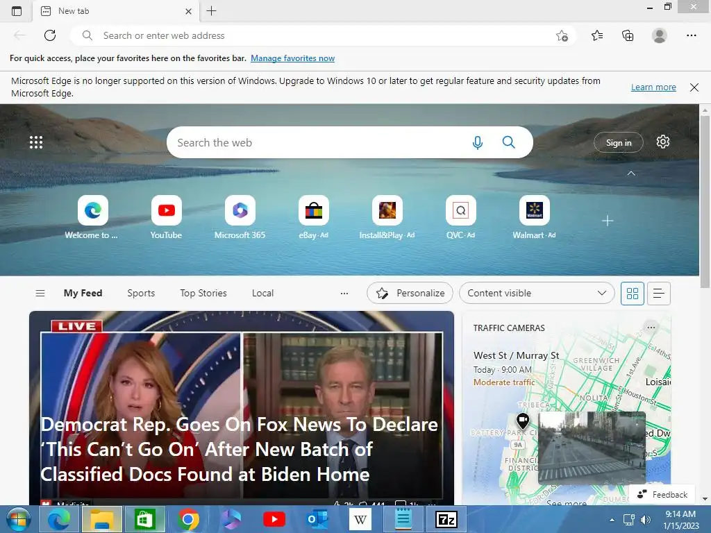Click the camera pin on map
The height and width of the screenshot is (533, 711).
(x=523, y=421)
